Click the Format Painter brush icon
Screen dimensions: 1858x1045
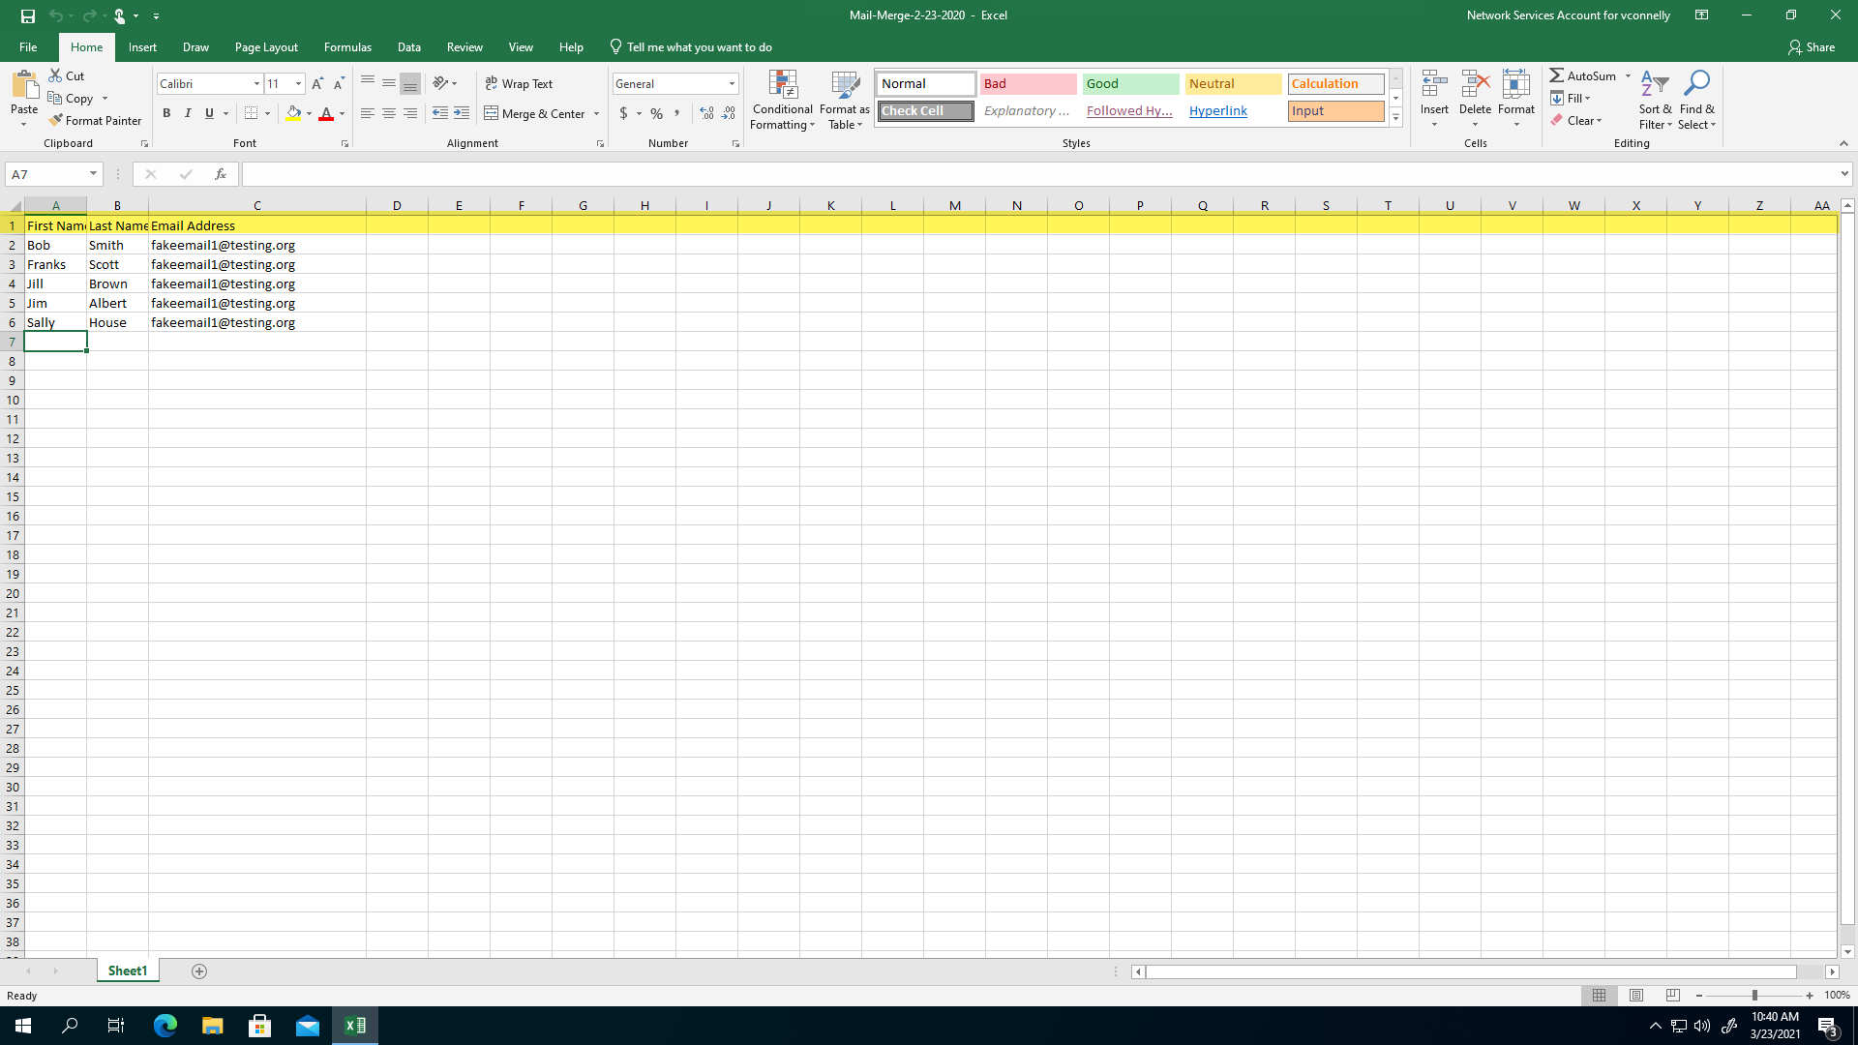point(56,120)
